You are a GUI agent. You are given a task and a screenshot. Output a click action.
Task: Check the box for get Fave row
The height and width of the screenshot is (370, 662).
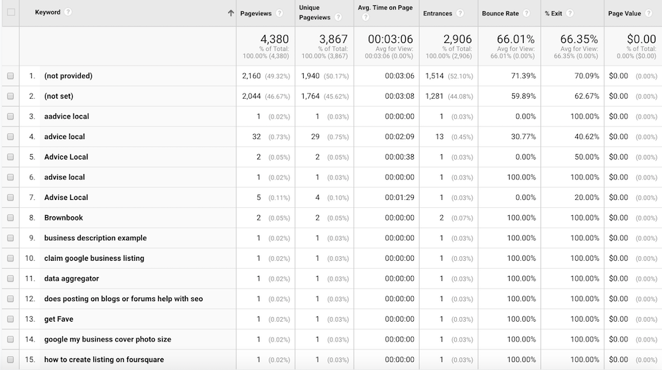pos(11,319)
